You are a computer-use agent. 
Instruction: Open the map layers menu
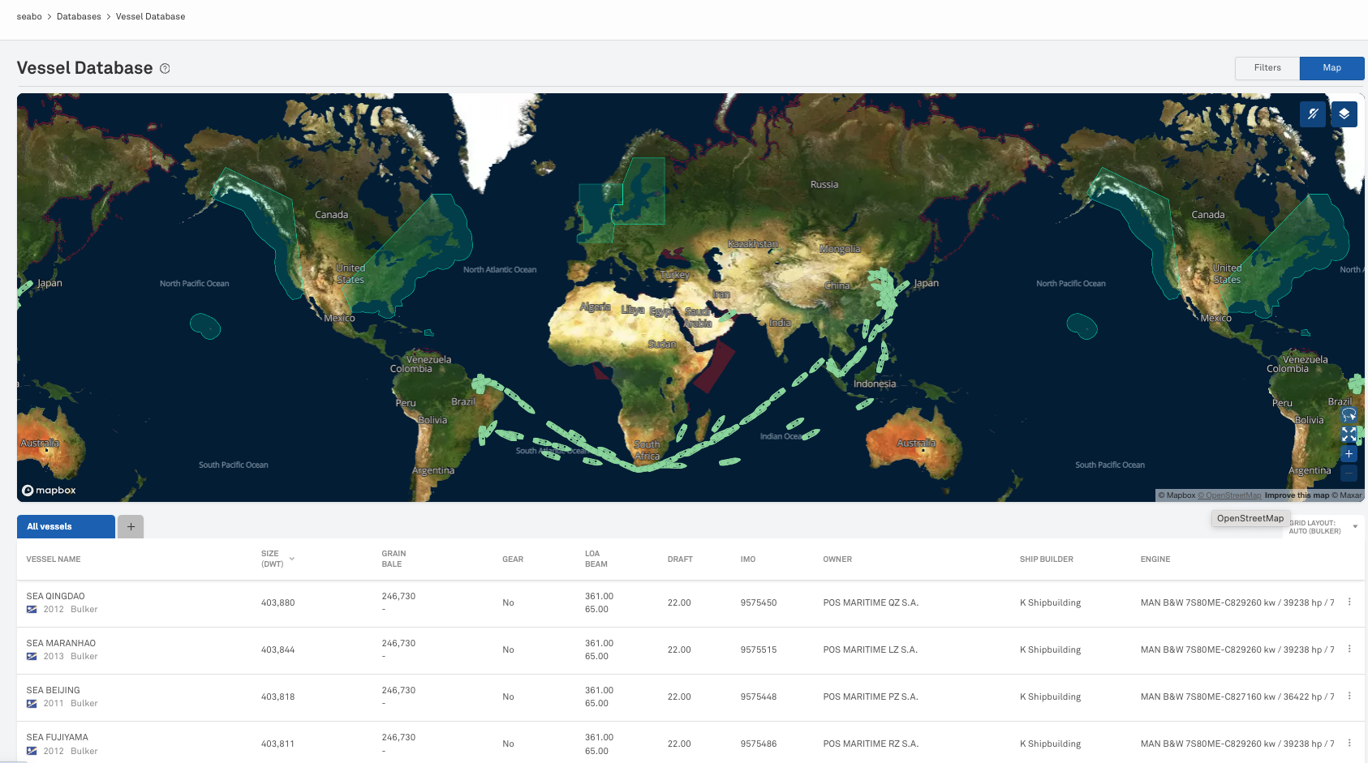[1344, 114]
